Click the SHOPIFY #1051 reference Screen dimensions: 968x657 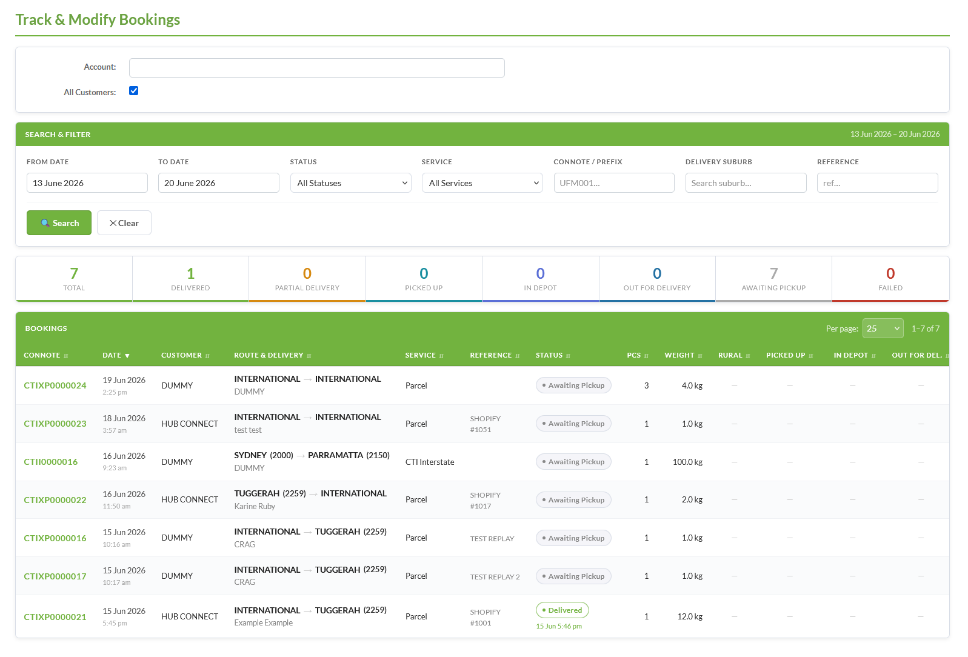486,424
